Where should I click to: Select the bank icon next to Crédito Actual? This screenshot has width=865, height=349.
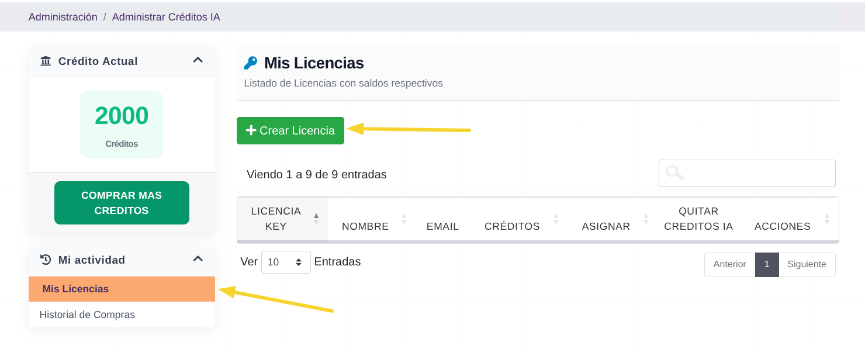pos(46,60)
